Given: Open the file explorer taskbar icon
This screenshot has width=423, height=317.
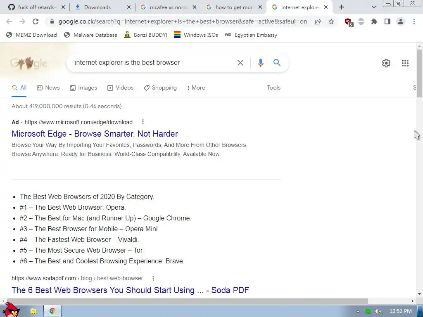Looking at the screenshot, I should (33, 311).
